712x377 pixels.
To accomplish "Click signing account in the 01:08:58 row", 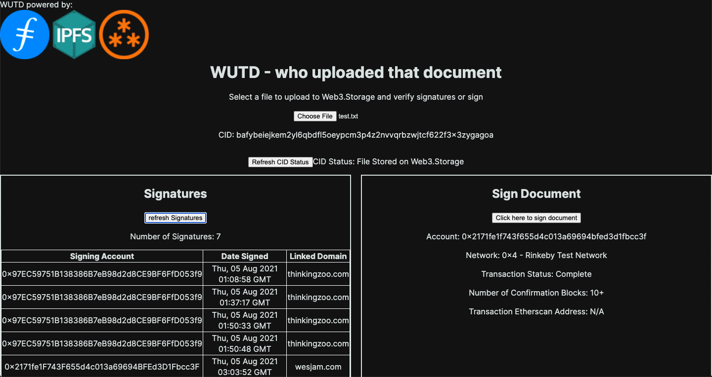I will click(x=102, y=274).
